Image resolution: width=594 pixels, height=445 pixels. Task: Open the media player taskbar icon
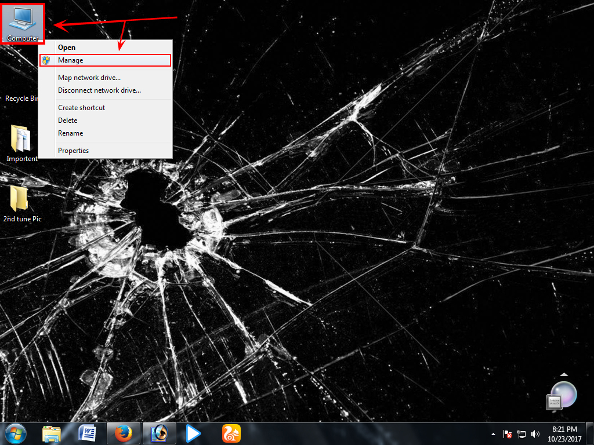(160, 433)
